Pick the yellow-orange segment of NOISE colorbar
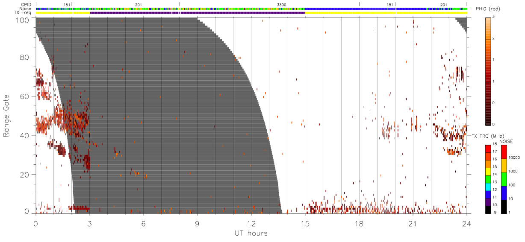The width and height of the screenshot is (525, 242). pos(504,165)
